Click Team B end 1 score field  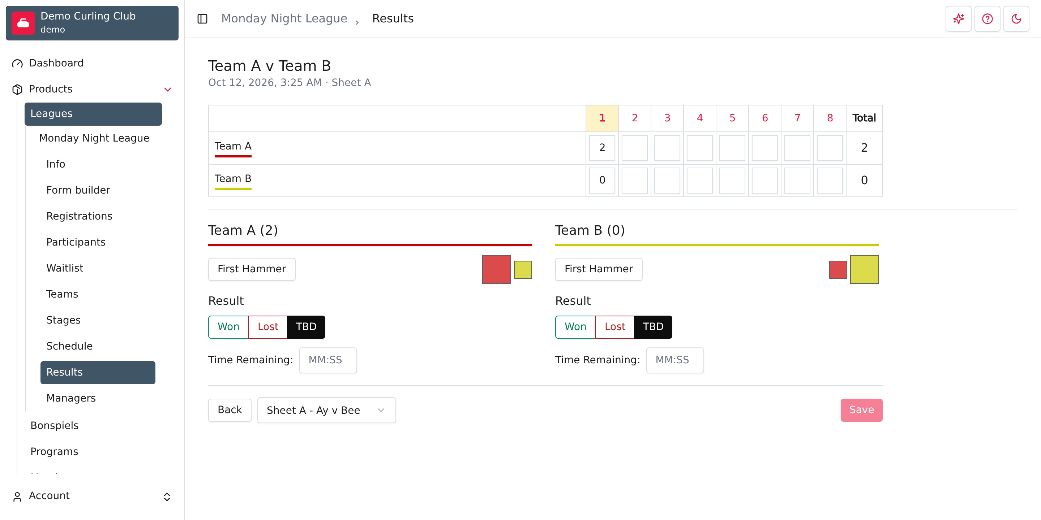[602, 181]
